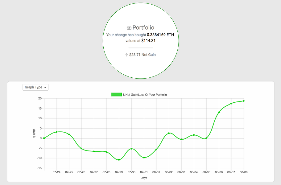This screenshot has width=281, height=185.
Task: Select the 08-04 data point on chart
Action: click(194, 135)
